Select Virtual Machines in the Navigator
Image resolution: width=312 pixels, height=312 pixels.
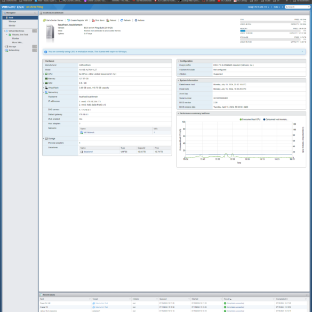pos(17,31)
